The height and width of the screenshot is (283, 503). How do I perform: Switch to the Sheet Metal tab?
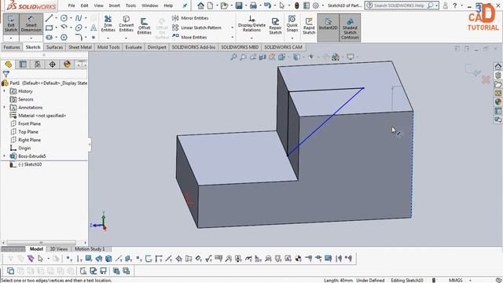point(80,47)
